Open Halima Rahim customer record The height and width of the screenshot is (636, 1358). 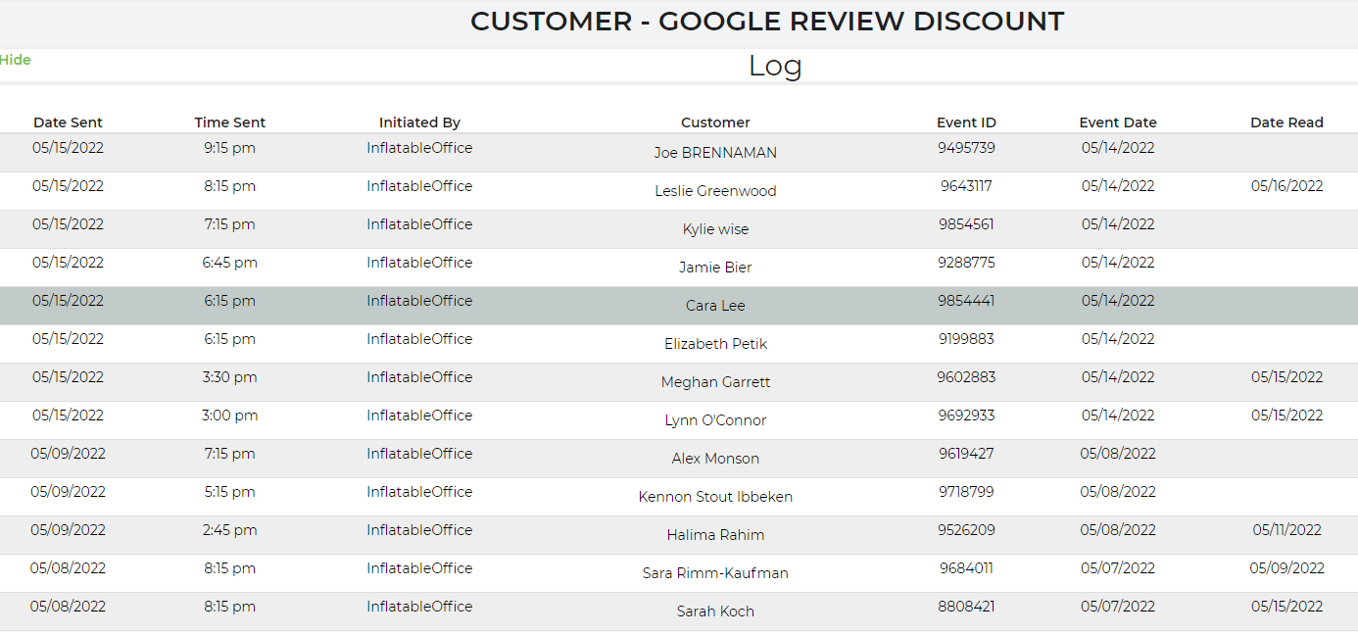tap(715, 535)
